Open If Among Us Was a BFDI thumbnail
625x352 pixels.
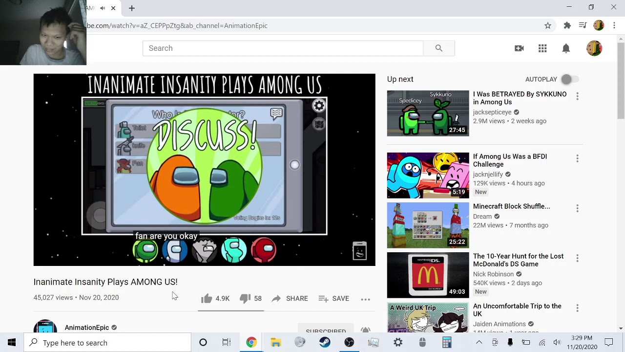click(x=428, y=176)
